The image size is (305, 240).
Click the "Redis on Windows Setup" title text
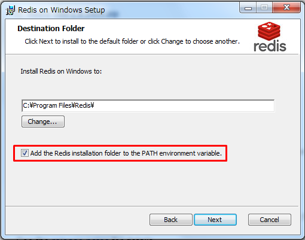tap(62, 10)
